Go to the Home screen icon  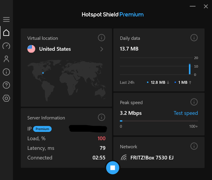point(6,33)
